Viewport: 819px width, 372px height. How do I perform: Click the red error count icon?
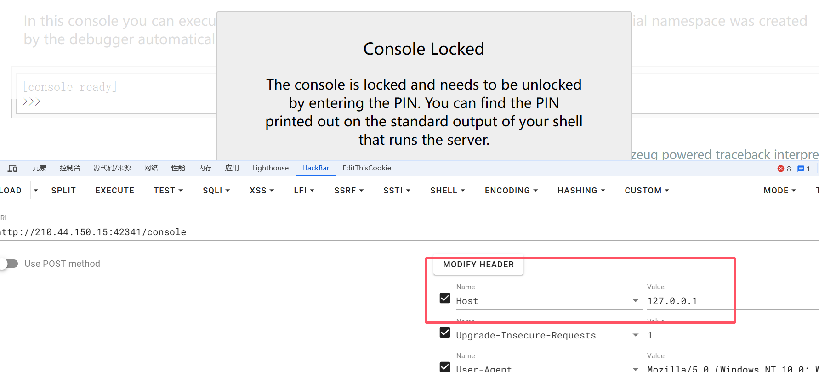(x=781, y=169)
